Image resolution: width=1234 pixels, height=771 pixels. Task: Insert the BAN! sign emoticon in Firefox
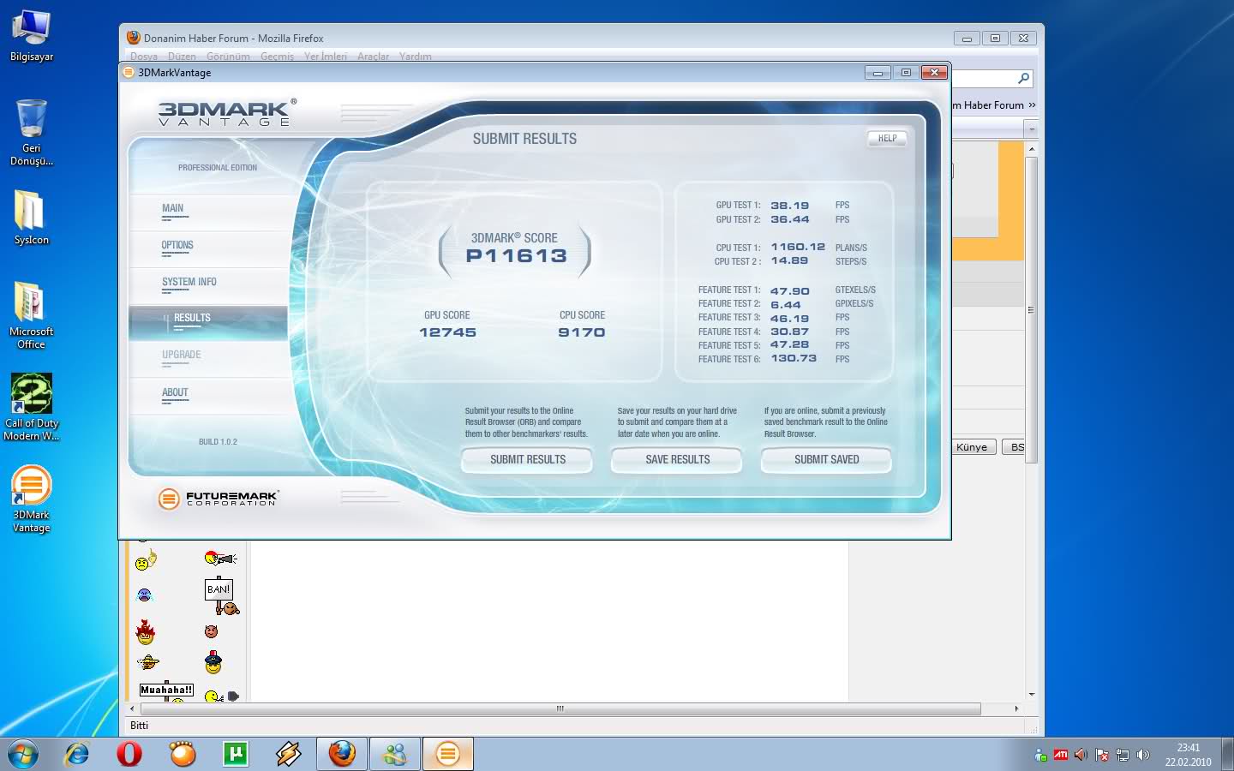click(x=221, y=597)
